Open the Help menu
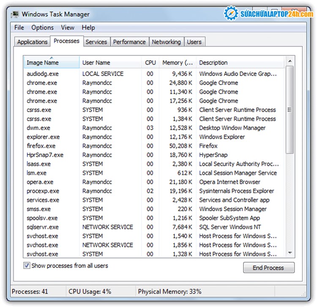The height and width of the screenshot is (307, 317). [x=88, y=27]
